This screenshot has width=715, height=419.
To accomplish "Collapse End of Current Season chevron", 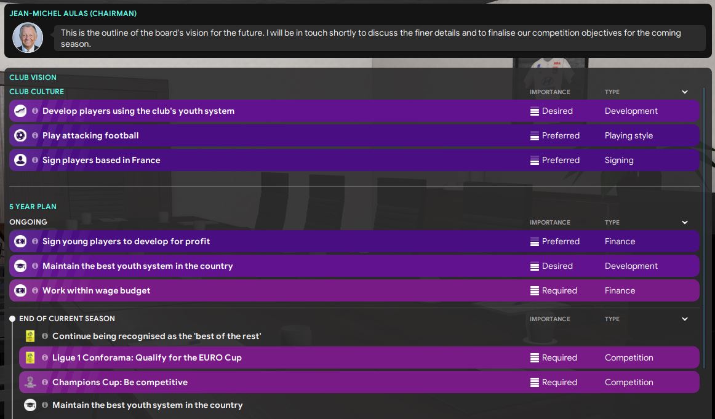I will (x=685, y=319).
